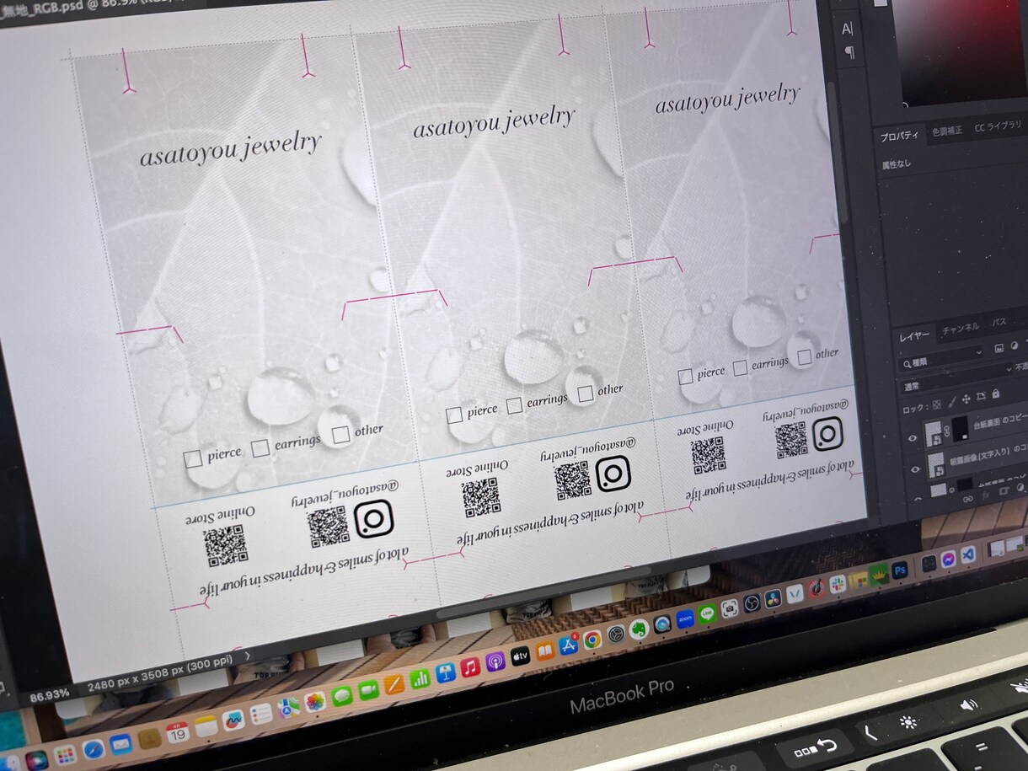Expand status bar info arrow menu
Screen dimensions: 1028x771
(x=247, y=655)
